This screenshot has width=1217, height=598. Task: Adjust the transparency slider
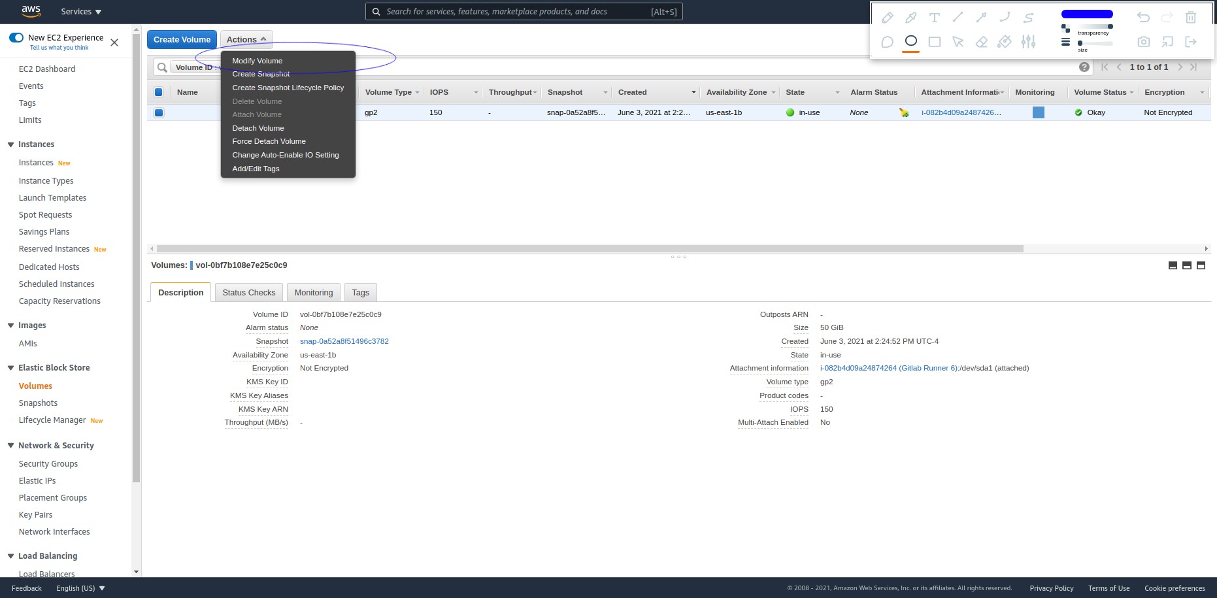(x=1095, y=26)
